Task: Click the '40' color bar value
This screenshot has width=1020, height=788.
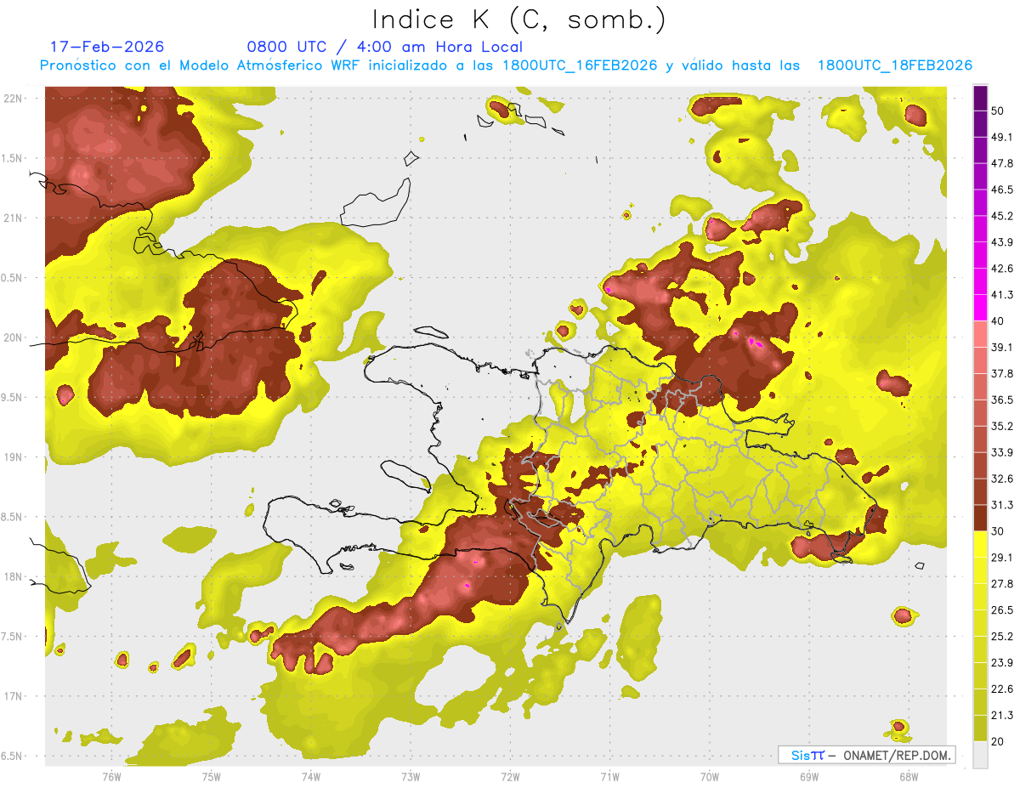Action: point(999,321)
